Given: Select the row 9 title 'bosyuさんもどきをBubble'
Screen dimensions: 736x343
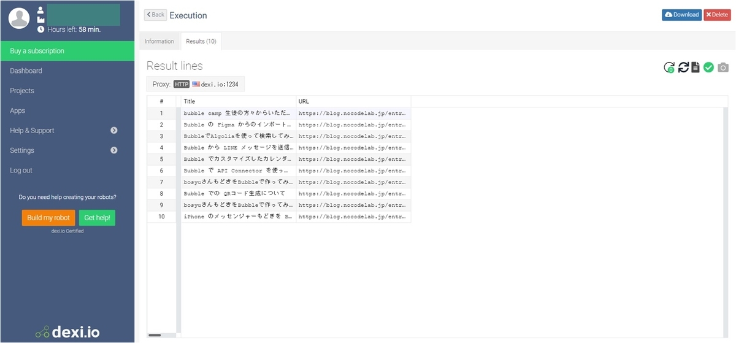Looking at the screenshot, I should point(239,205).
